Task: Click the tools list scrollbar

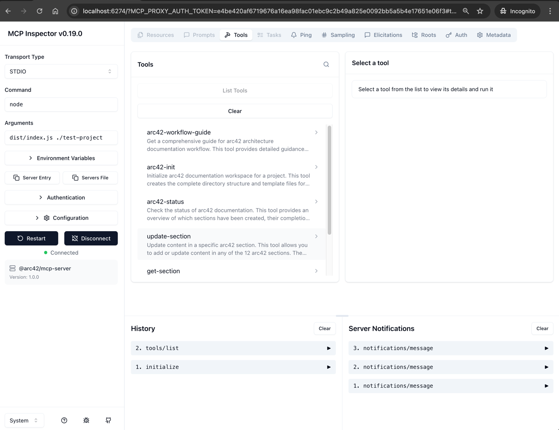Action: (329, 180)
